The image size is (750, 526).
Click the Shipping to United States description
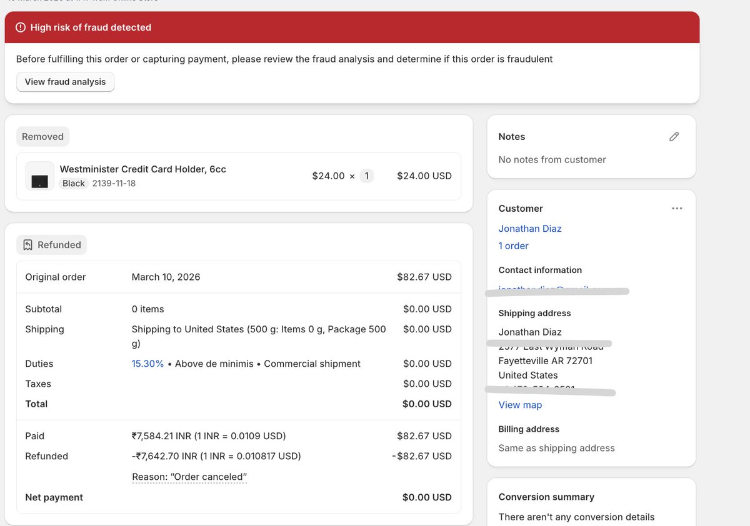click(x=259, y=336)
